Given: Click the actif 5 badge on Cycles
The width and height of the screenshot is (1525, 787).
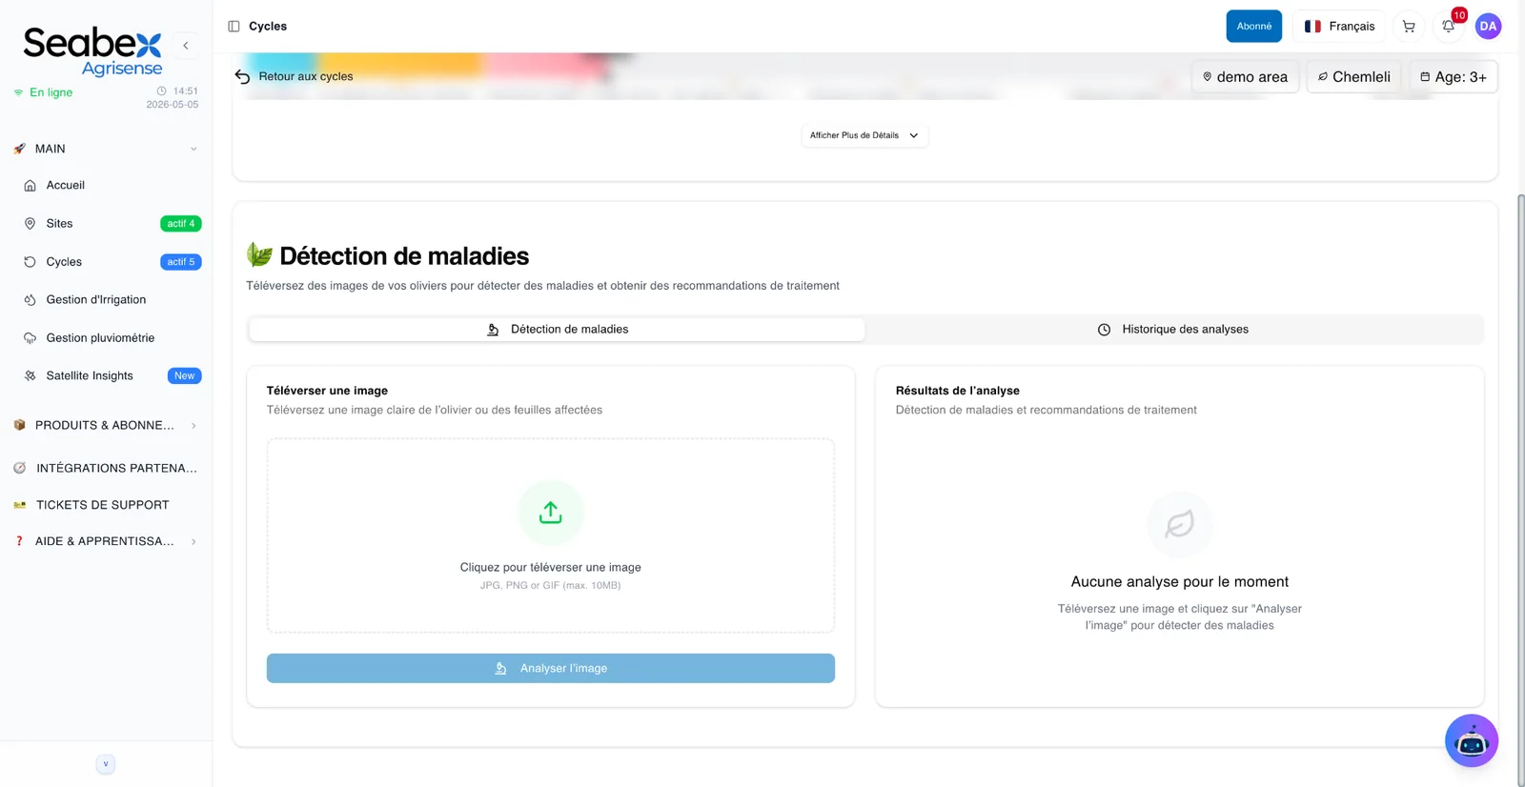Looking at the screenshot, I should click(181, 262).
